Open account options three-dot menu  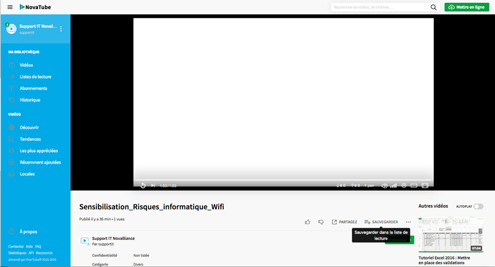point(61,28)
